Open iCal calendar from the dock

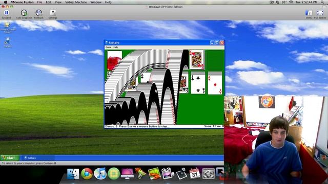[x=195, y=174]
